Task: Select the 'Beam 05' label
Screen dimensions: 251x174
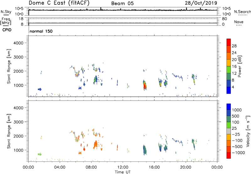Action: coord(122,3)
